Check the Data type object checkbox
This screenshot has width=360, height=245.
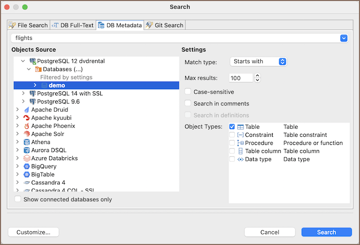(x=232, y=159)
